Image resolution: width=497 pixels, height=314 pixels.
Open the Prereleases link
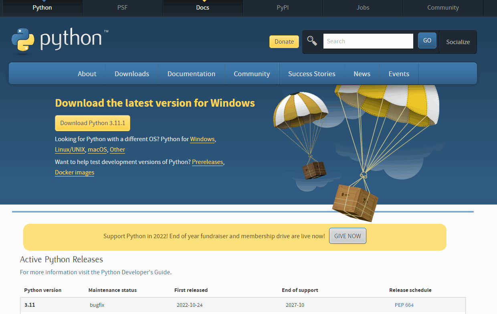point(207,162)
